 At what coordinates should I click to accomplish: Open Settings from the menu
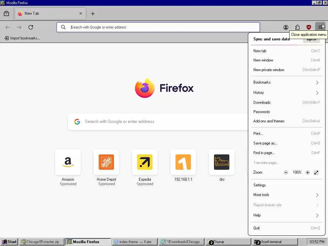click(287, 185)
